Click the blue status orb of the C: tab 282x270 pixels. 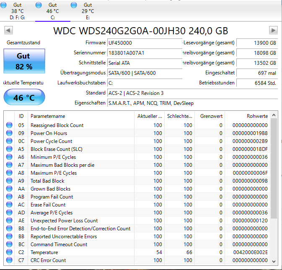click(39, 5)
